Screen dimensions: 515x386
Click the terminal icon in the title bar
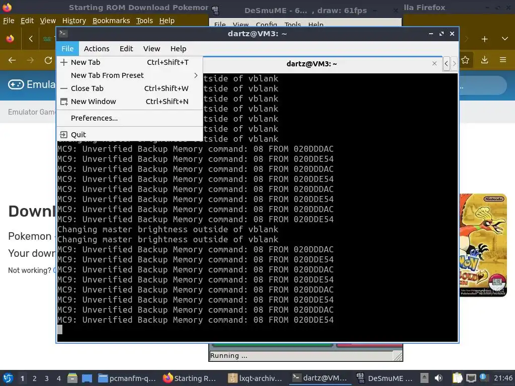coord(63,34)
